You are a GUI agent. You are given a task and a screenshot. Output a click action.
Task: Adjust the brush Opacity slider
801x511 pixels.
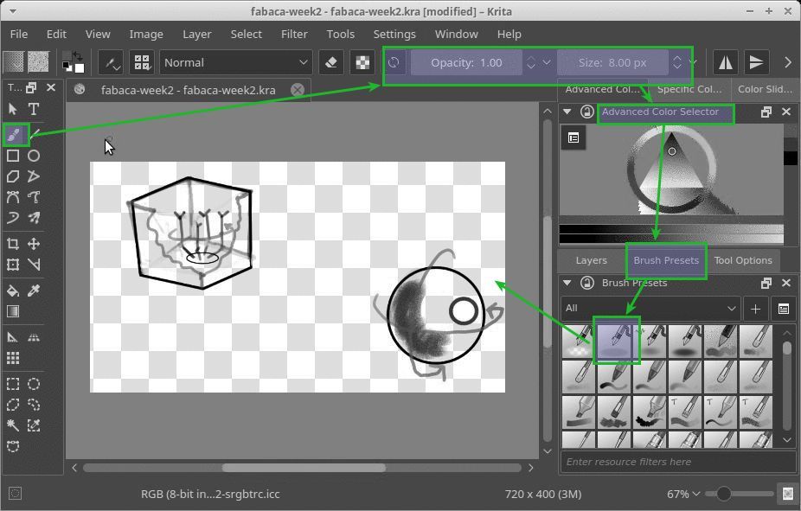coord(466,63)
